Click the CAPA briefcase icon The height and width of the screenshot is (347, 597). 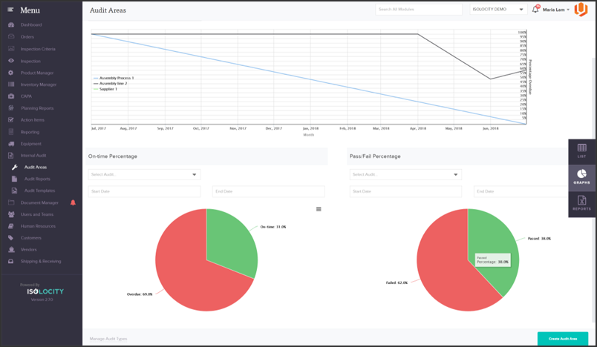coord(11,96)
